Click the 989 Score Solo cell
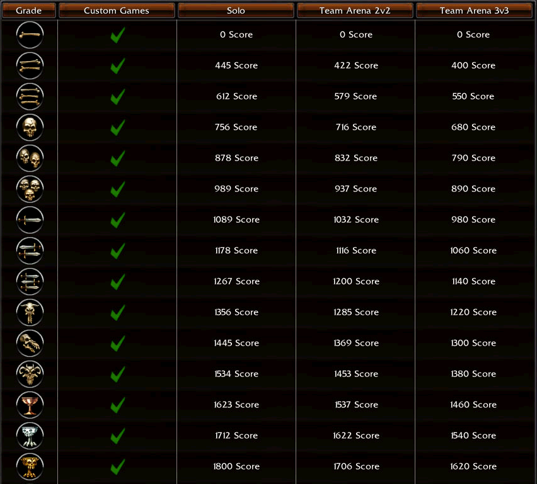The width and height of the screenshot is (537, 484). tap(236, 189)
